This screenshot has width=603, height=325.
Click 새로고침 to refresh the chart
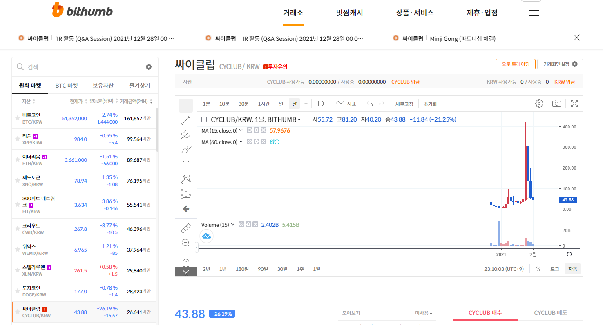[404, 104]
